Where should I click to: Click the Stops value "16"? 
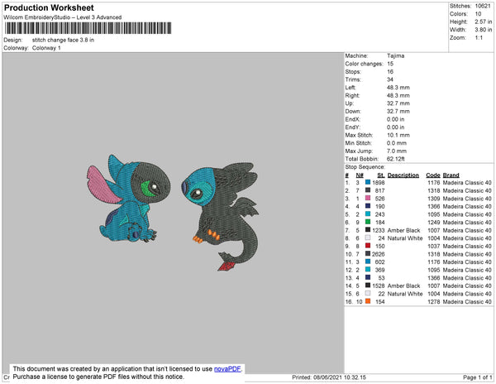[x=390, y=71]
